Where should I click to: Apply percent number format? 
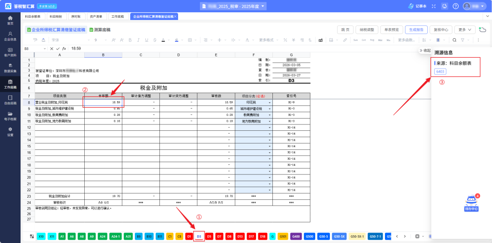[285, 40]
